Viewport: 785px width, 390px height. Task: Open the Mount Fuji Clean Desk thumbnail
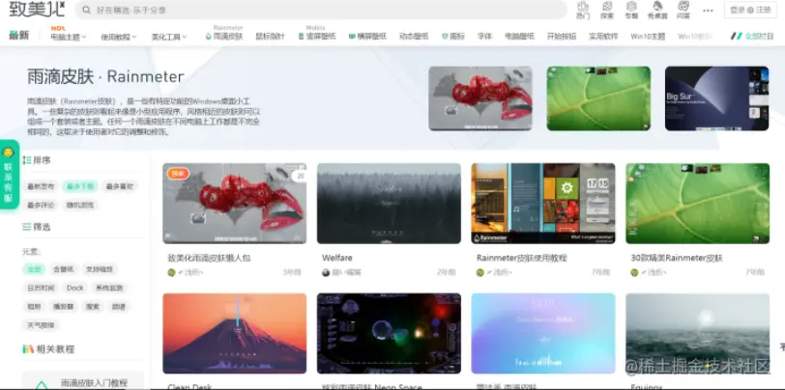coord(234,333)
